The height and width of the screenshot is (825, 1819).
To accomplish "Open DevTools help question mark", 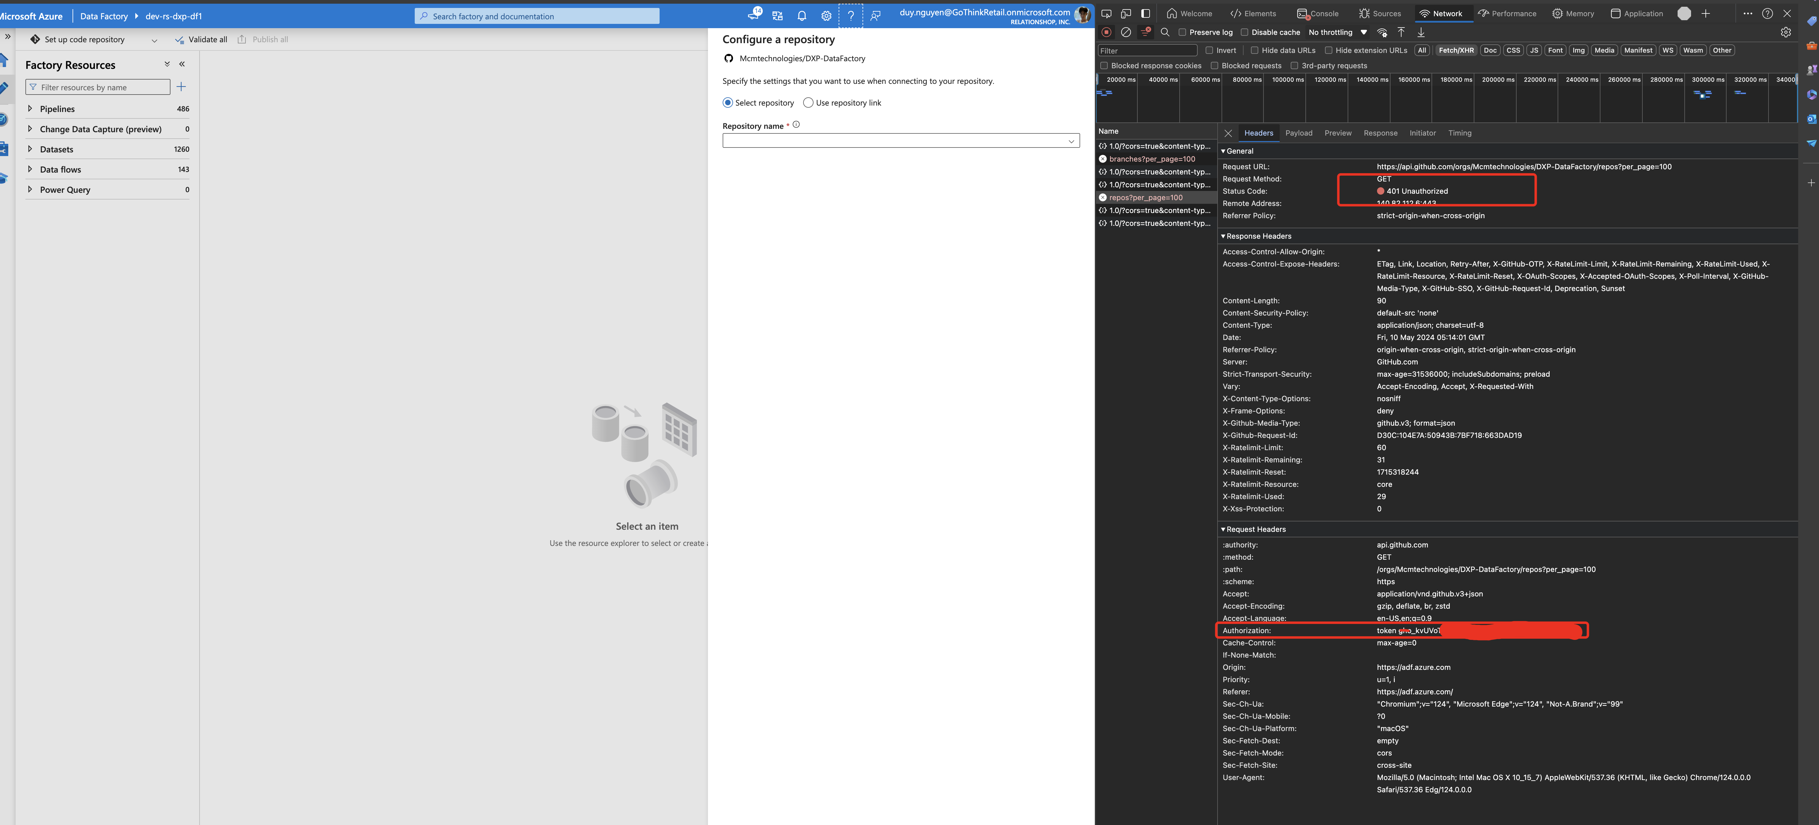I will (x=1768, y=13).
